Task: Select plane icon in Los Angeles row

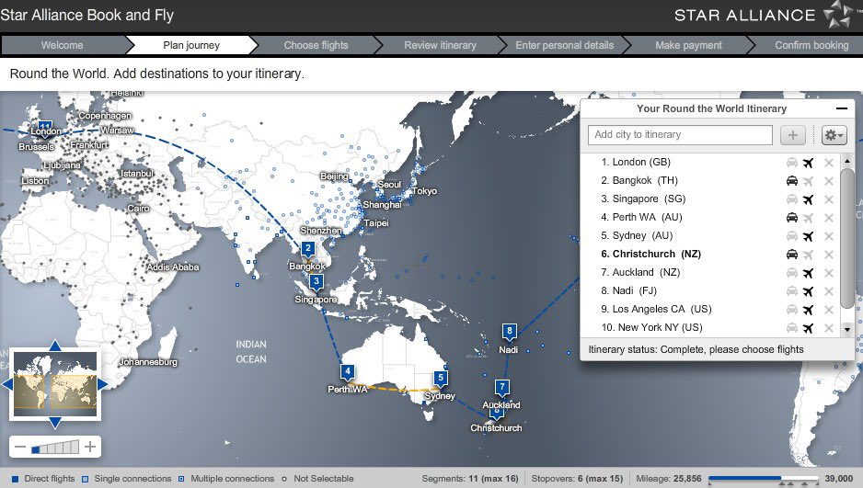Action: coord(808,310)
